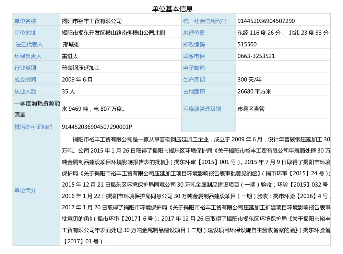
Task: Click the name 邢城雄
Action: tap(71, 44)
